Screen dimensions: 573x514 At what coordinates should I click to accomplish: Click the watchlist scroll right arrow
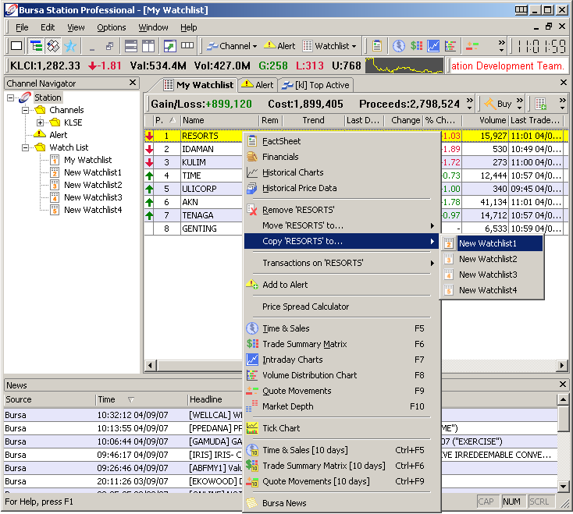tap(562, 366)
